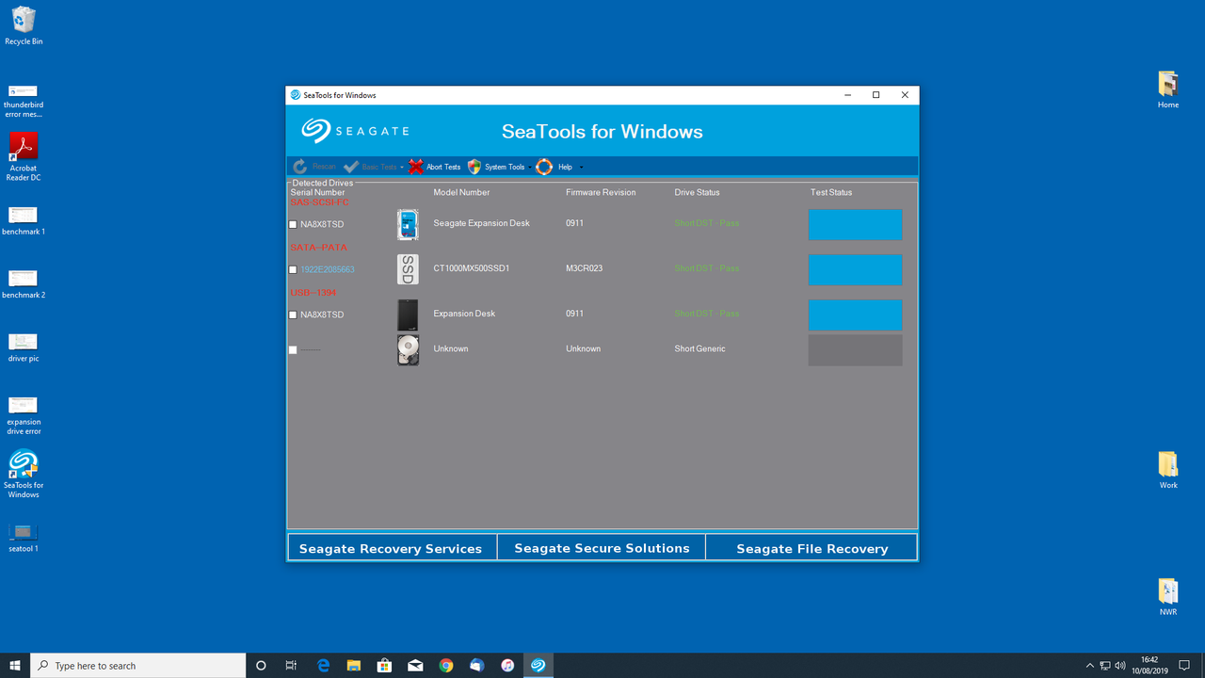The image size is (1205, 678).
Task: Click Seagate Expansion Desk test status bar
Action: (855, 225)
